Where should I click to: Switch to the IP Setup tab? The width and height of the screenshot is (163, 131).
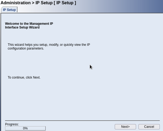(9, 10)
